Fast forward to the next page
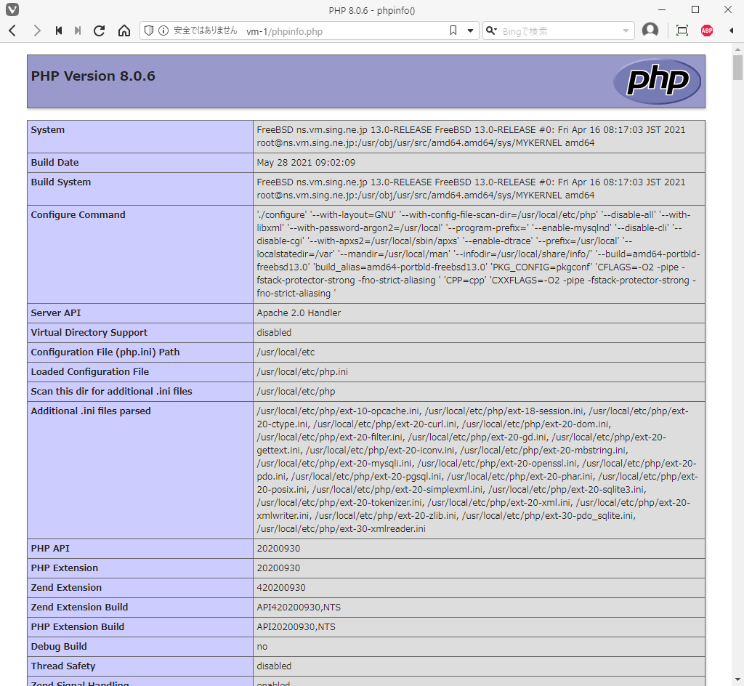 (x=78, y=31)
